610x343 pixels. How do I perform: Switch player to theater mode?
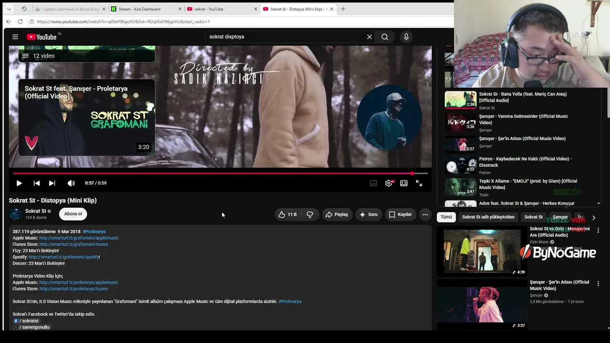[404, 183]
